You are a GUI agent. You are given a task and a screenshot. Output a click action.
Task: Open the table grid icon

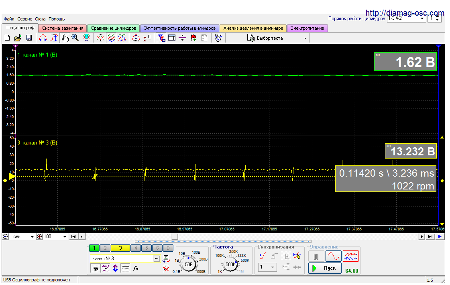click(172, 38)
